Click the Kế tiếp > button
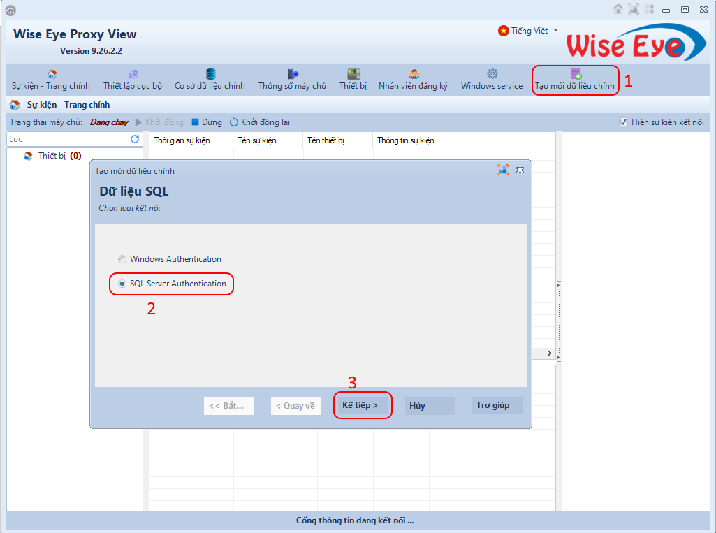Image resolution: width=716 pixels, height=533 pixels. 360,406
